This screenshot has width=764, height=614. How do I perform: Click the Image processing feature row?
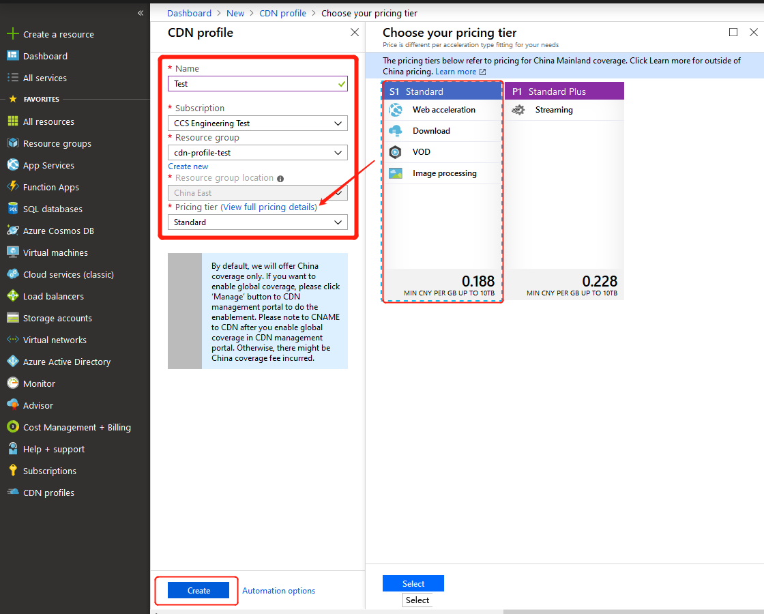coord(443,173)
